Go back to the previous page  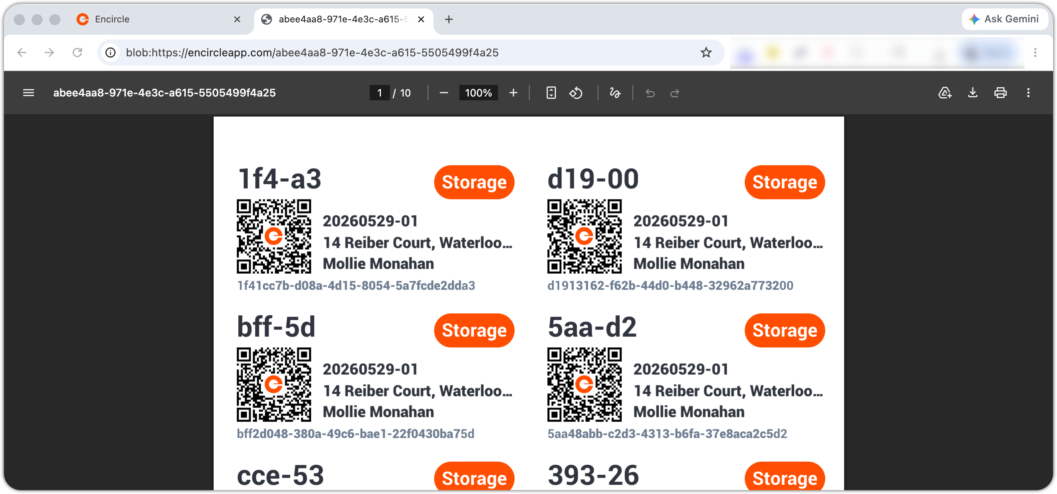click(x=22, y=52)
